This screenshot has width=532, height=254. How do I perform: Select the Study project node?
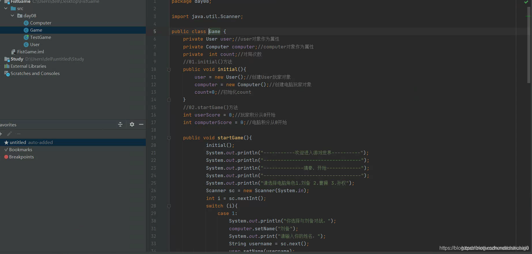pos(17,59)
